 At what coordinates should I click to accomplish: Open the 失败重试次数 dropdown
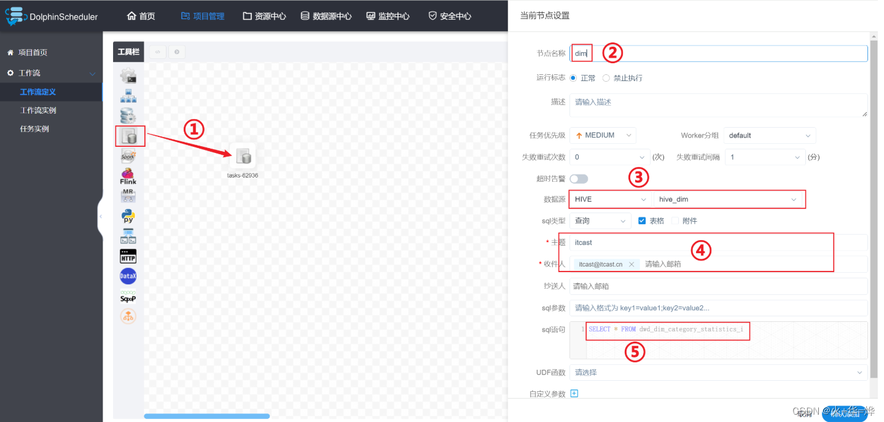tap(609, 157)
